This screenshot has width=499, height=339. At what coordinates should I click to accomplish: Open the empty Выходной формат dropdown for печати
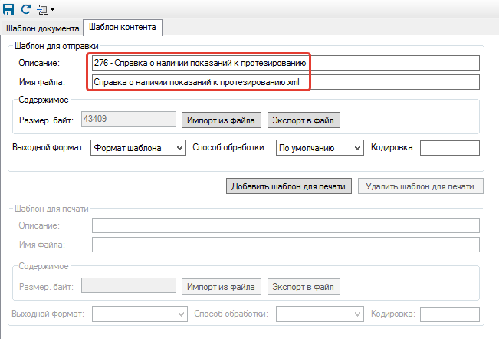[140, 314]
